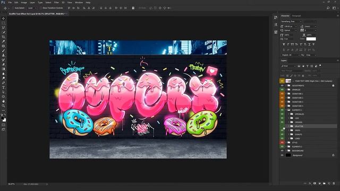This screenshot has height=191, width=340.
Task: Click Add layer mask icon
Action: click(x=314, y=184)
